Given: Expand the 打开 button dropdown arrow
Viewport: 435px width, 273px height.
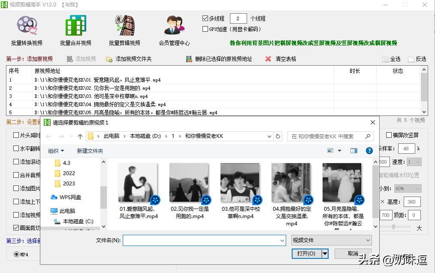Looking at the screenshot, I should point(326,254).
